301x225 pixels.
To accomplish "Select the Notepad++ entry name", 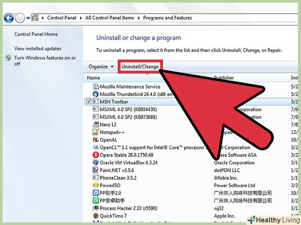I will point(112,132).
